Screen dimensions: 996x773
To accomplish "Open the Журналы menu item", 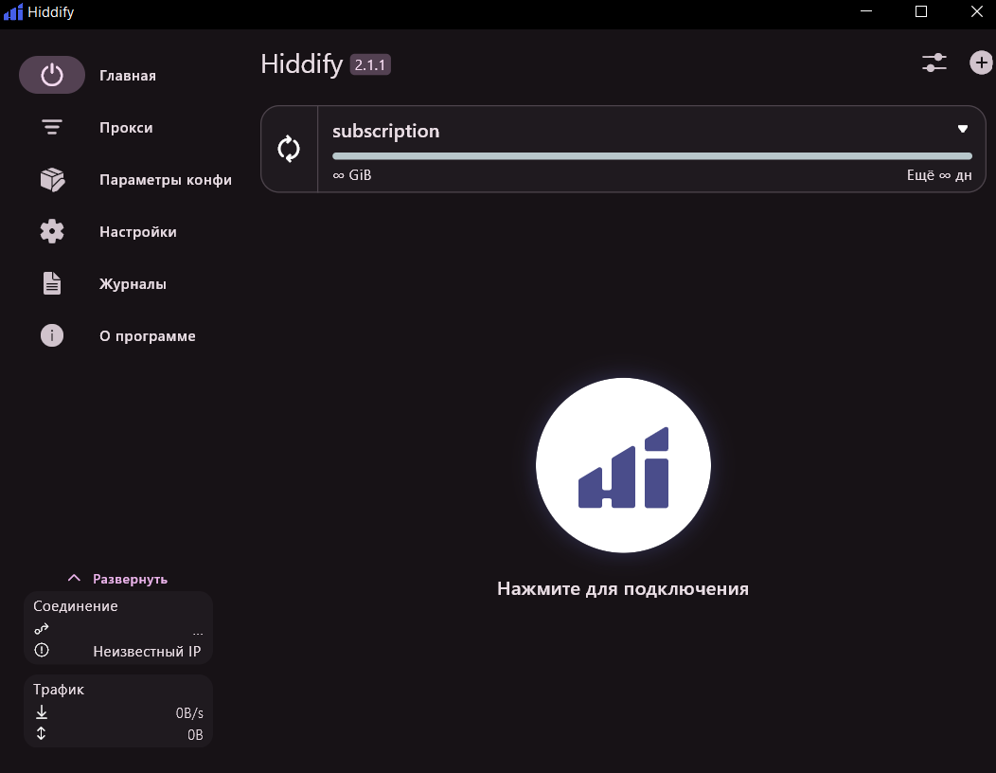I will point(133,284).
